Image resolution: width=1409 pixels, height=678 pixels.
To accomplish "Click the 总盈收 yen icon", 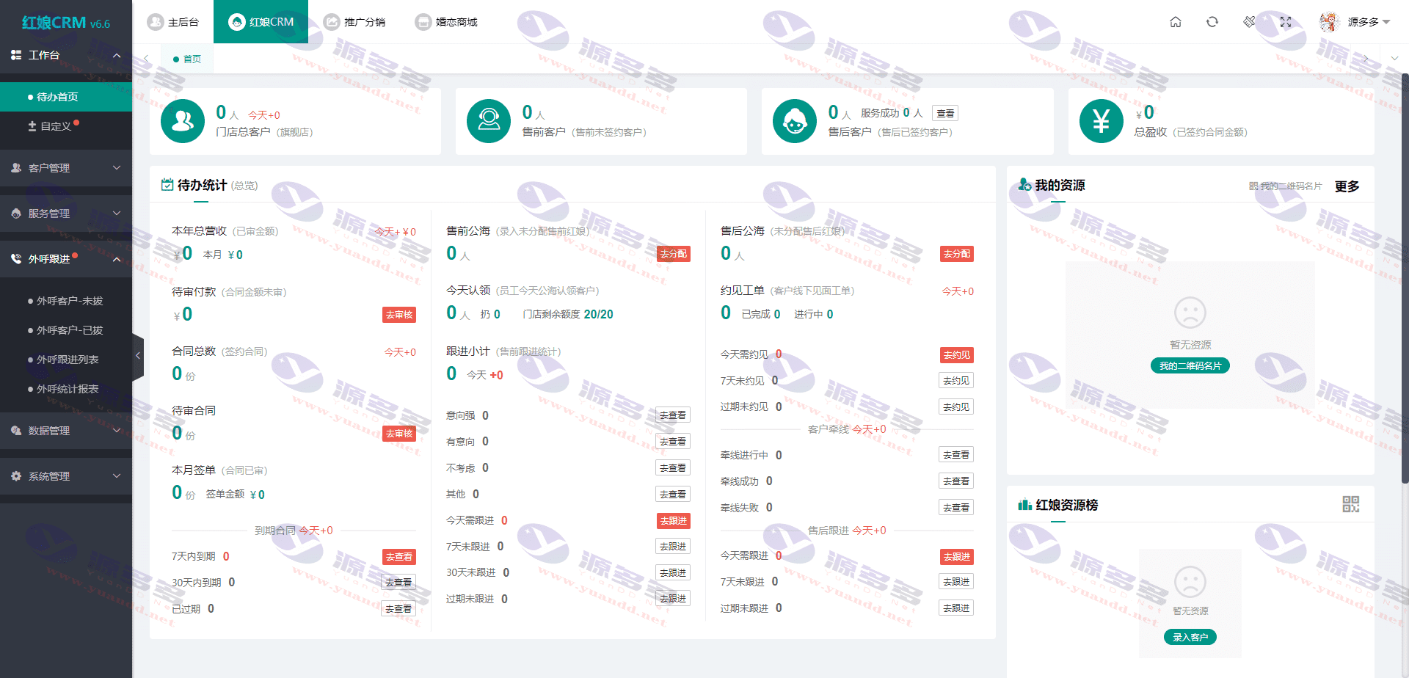I will pos(1102,121).
